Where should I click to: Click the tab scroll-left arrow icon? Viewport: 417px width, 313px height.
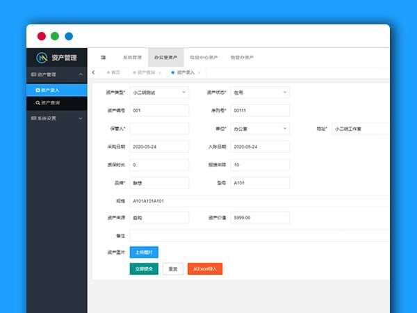(93, 72)
